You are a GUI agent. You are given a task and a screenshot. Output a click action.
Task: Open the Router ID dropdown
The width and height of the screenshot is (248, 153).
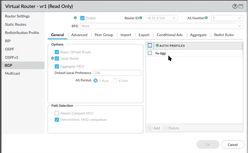[175, 18]
